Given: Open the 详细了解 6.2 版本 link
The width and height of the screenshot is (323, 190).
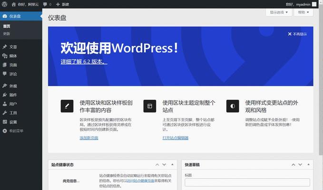Looking at the screenshot, I should click(x=84, y=61).
